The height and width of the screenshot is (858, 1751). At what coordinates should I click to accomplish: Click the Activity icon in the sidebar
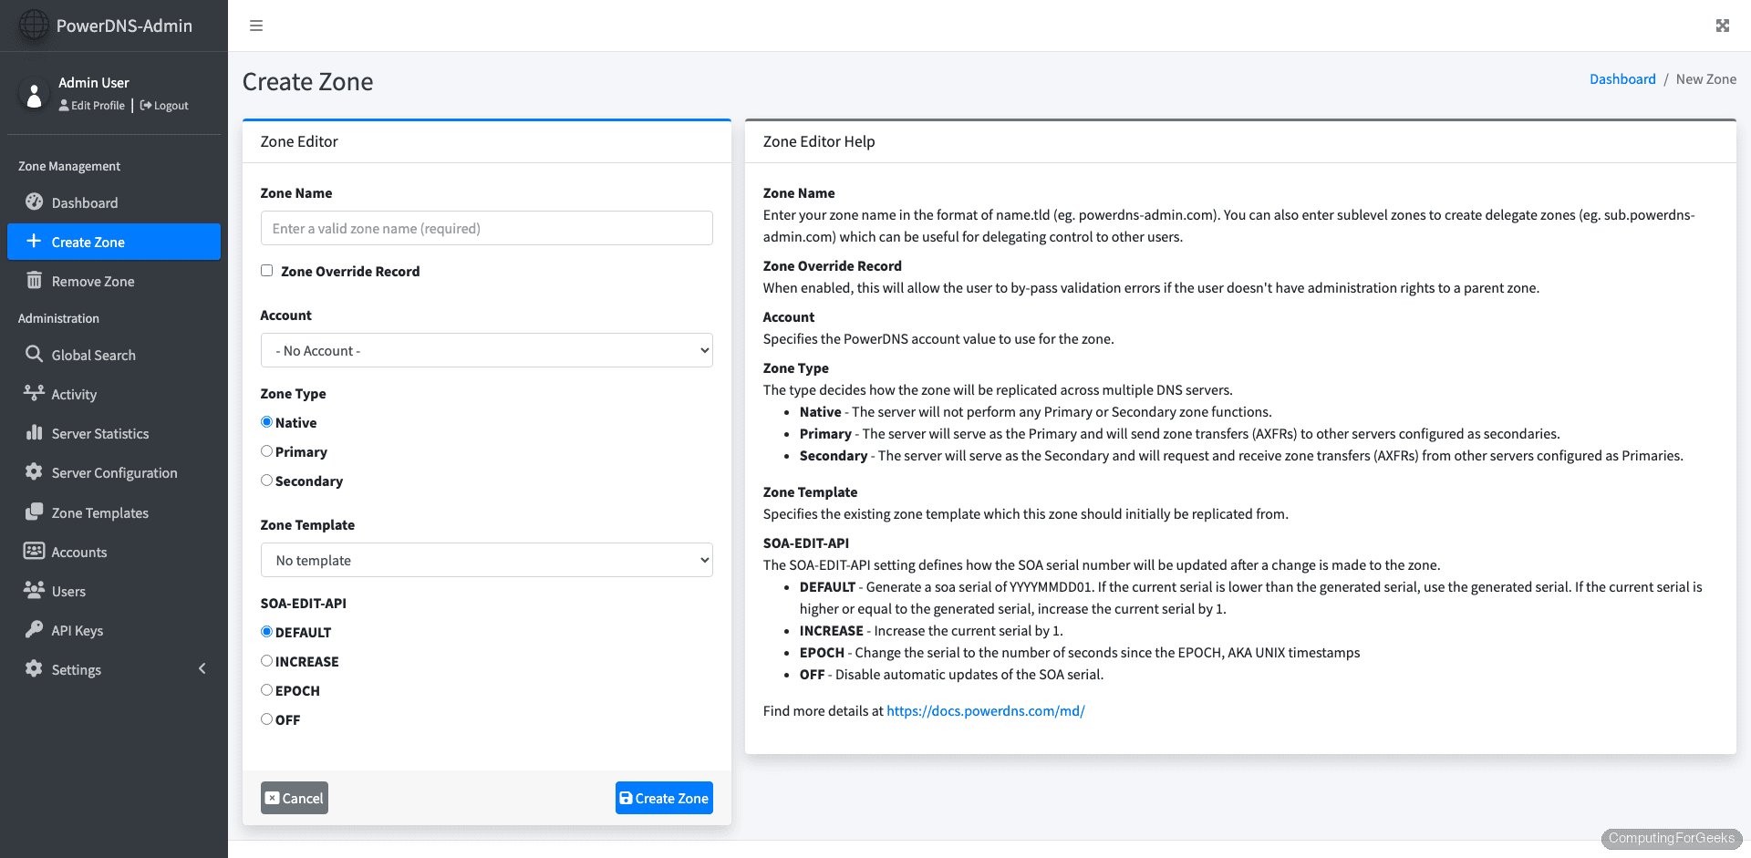34,393
